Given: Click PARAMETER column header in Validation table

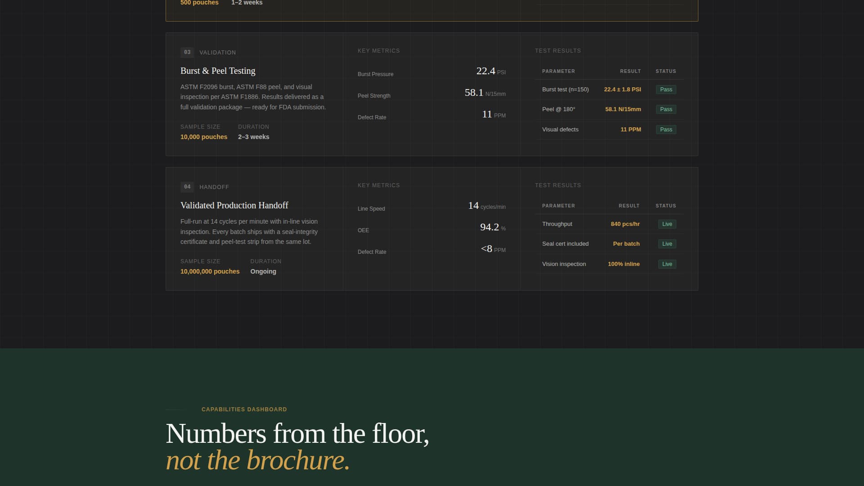Looking at the screenshot, I should [558, 71].
